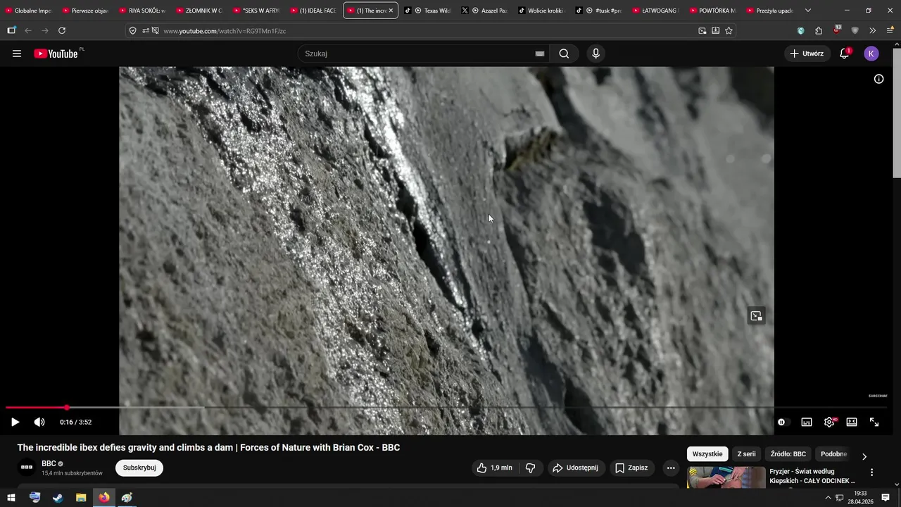901x507 pixels.
Task: Select the Źródło: BBC filter chip
Action: coord(788,454)
